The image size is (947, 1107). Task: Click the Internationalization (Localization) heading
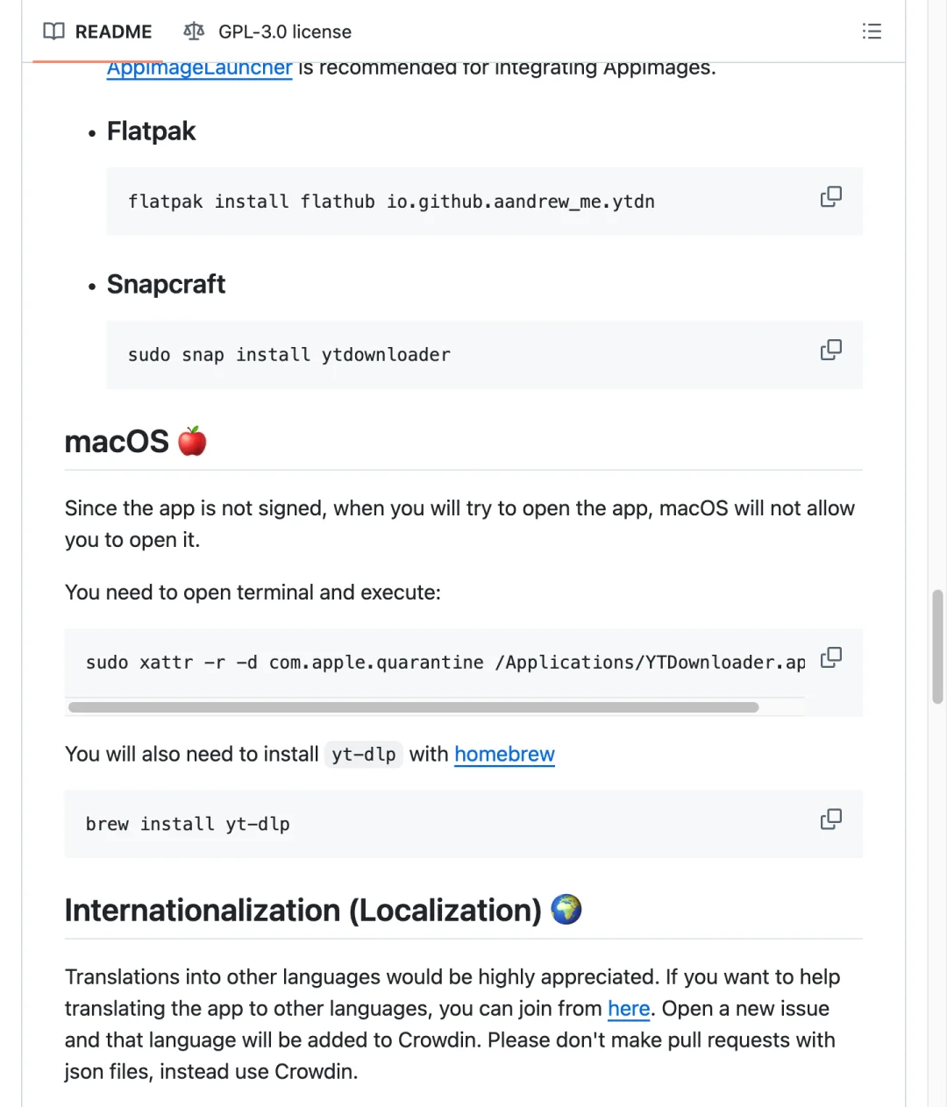point(303,911)
